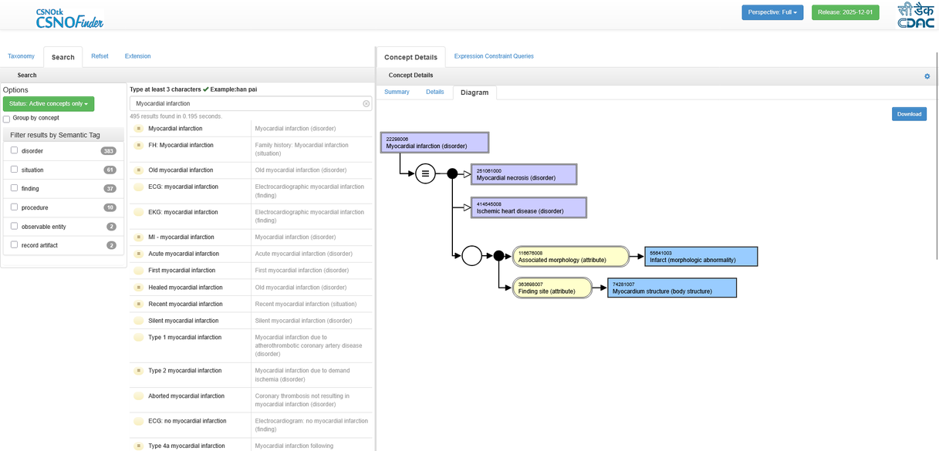939x451 pixels.
Task: Enable Group by concept checkbox
Action: tap(7, 119)
